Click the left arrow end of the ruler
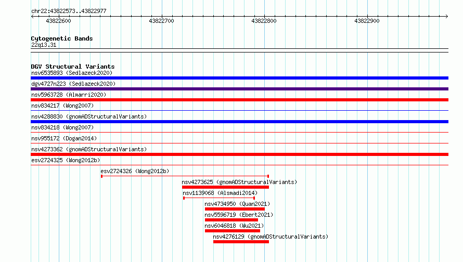The image size is (463, 262). (x=32, y=16)
